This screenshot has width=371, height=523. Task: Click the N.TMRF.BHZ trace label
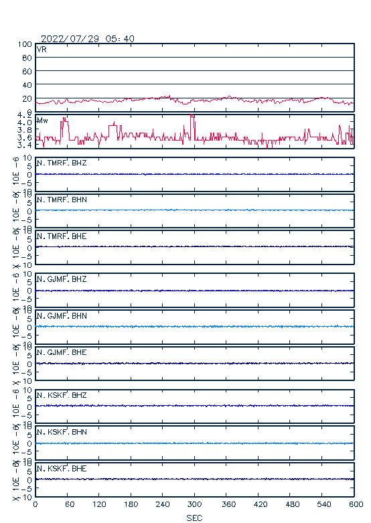click(x=62, y=163)
